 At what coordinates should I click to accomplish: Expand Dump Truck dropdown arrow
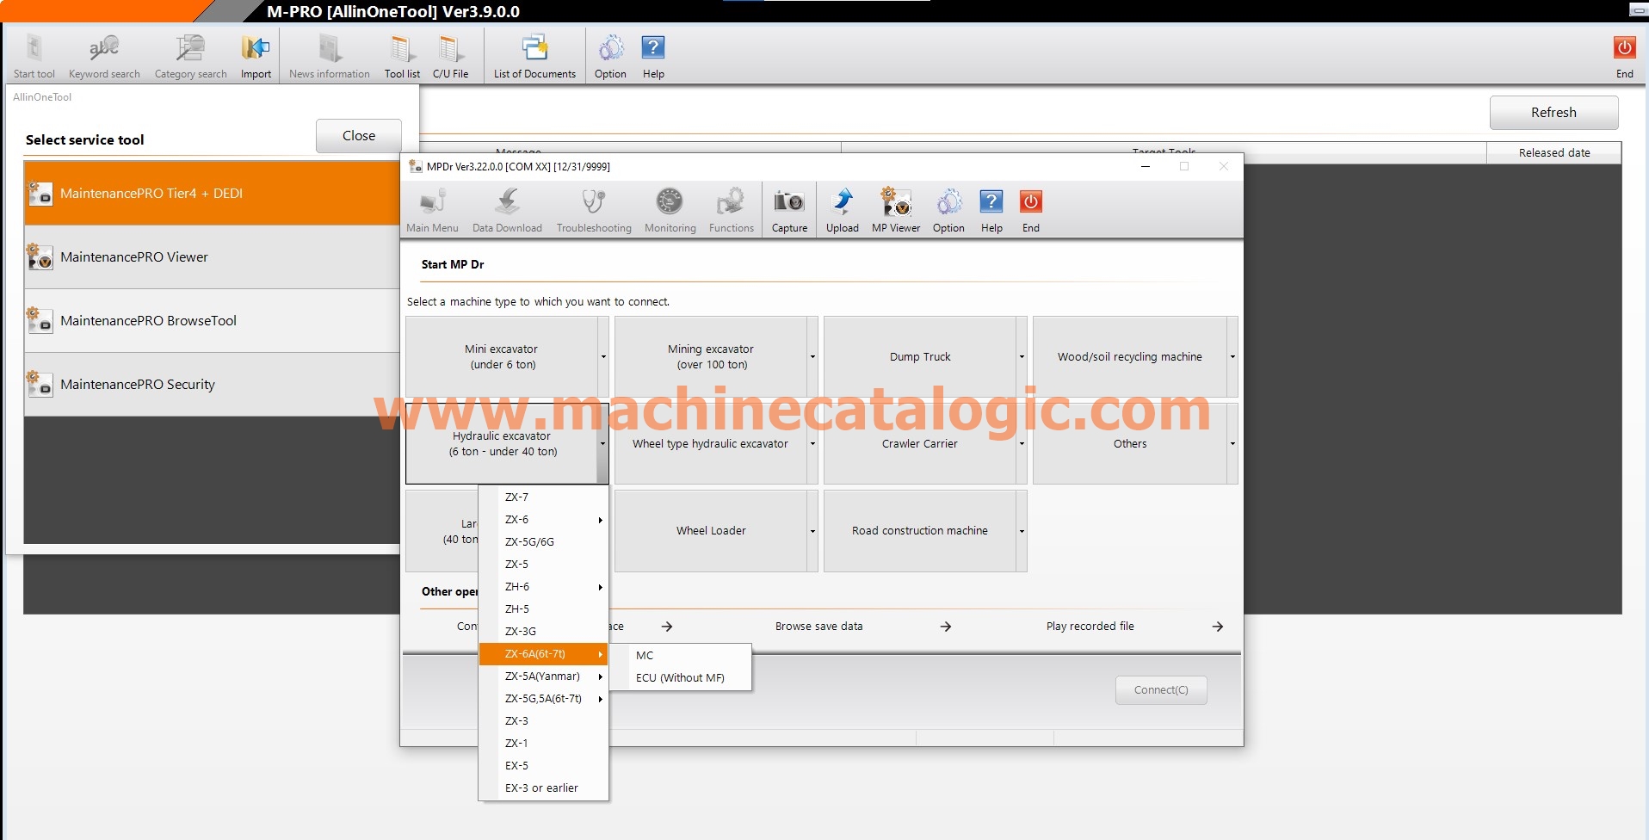coord(1022,357)
